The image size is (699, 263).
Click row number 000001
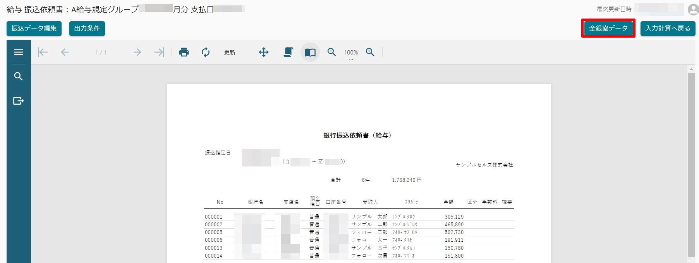(214, 217)
